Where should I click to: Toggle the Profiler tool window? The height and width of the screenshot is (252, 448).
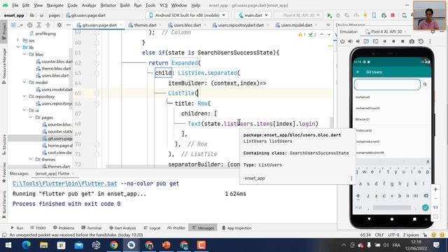pyautogui.click(x=176, y=228)
